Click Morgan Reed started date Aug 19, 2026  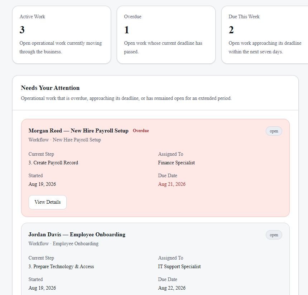click(42, 184)
